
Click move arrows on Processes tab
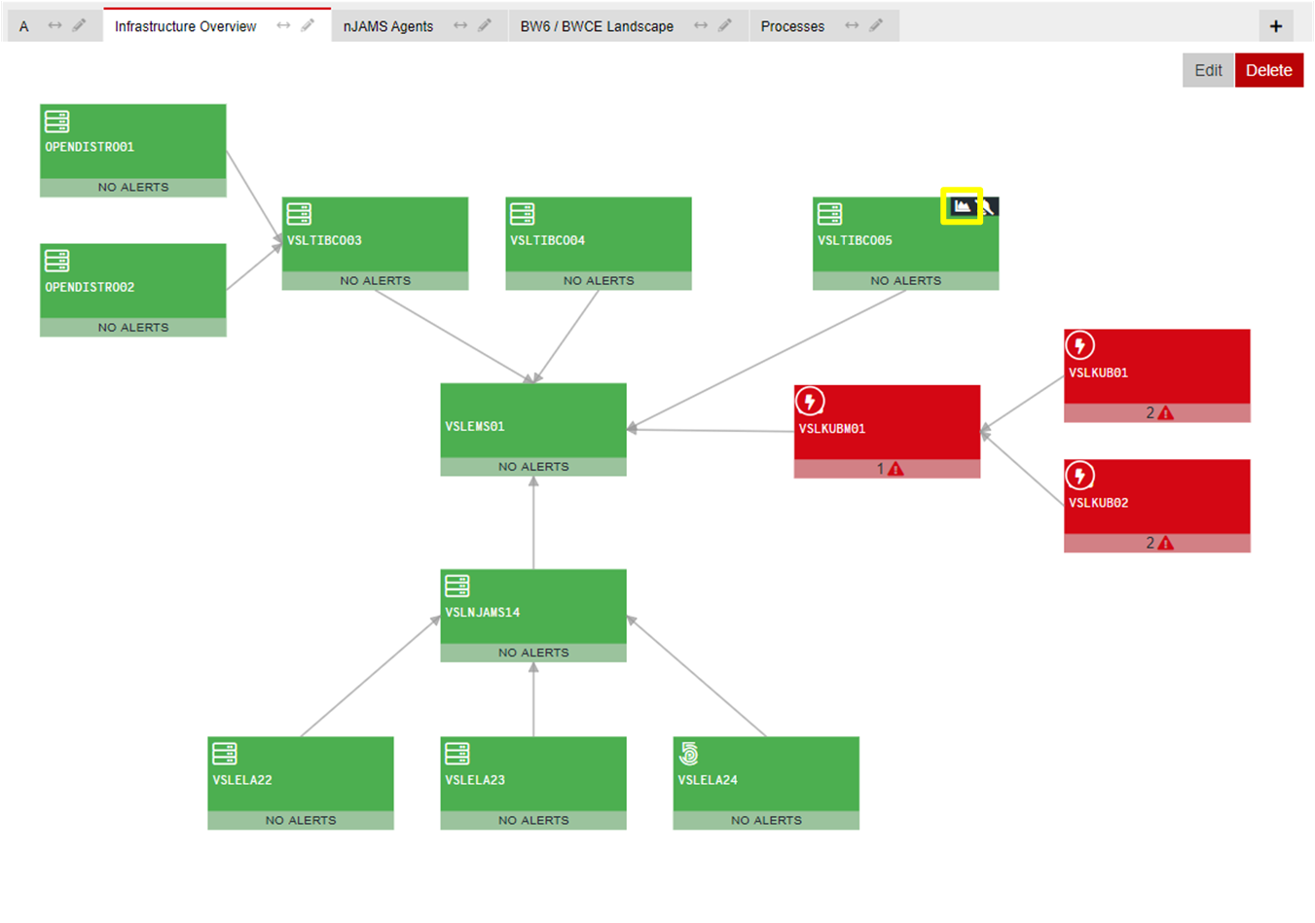852,25
